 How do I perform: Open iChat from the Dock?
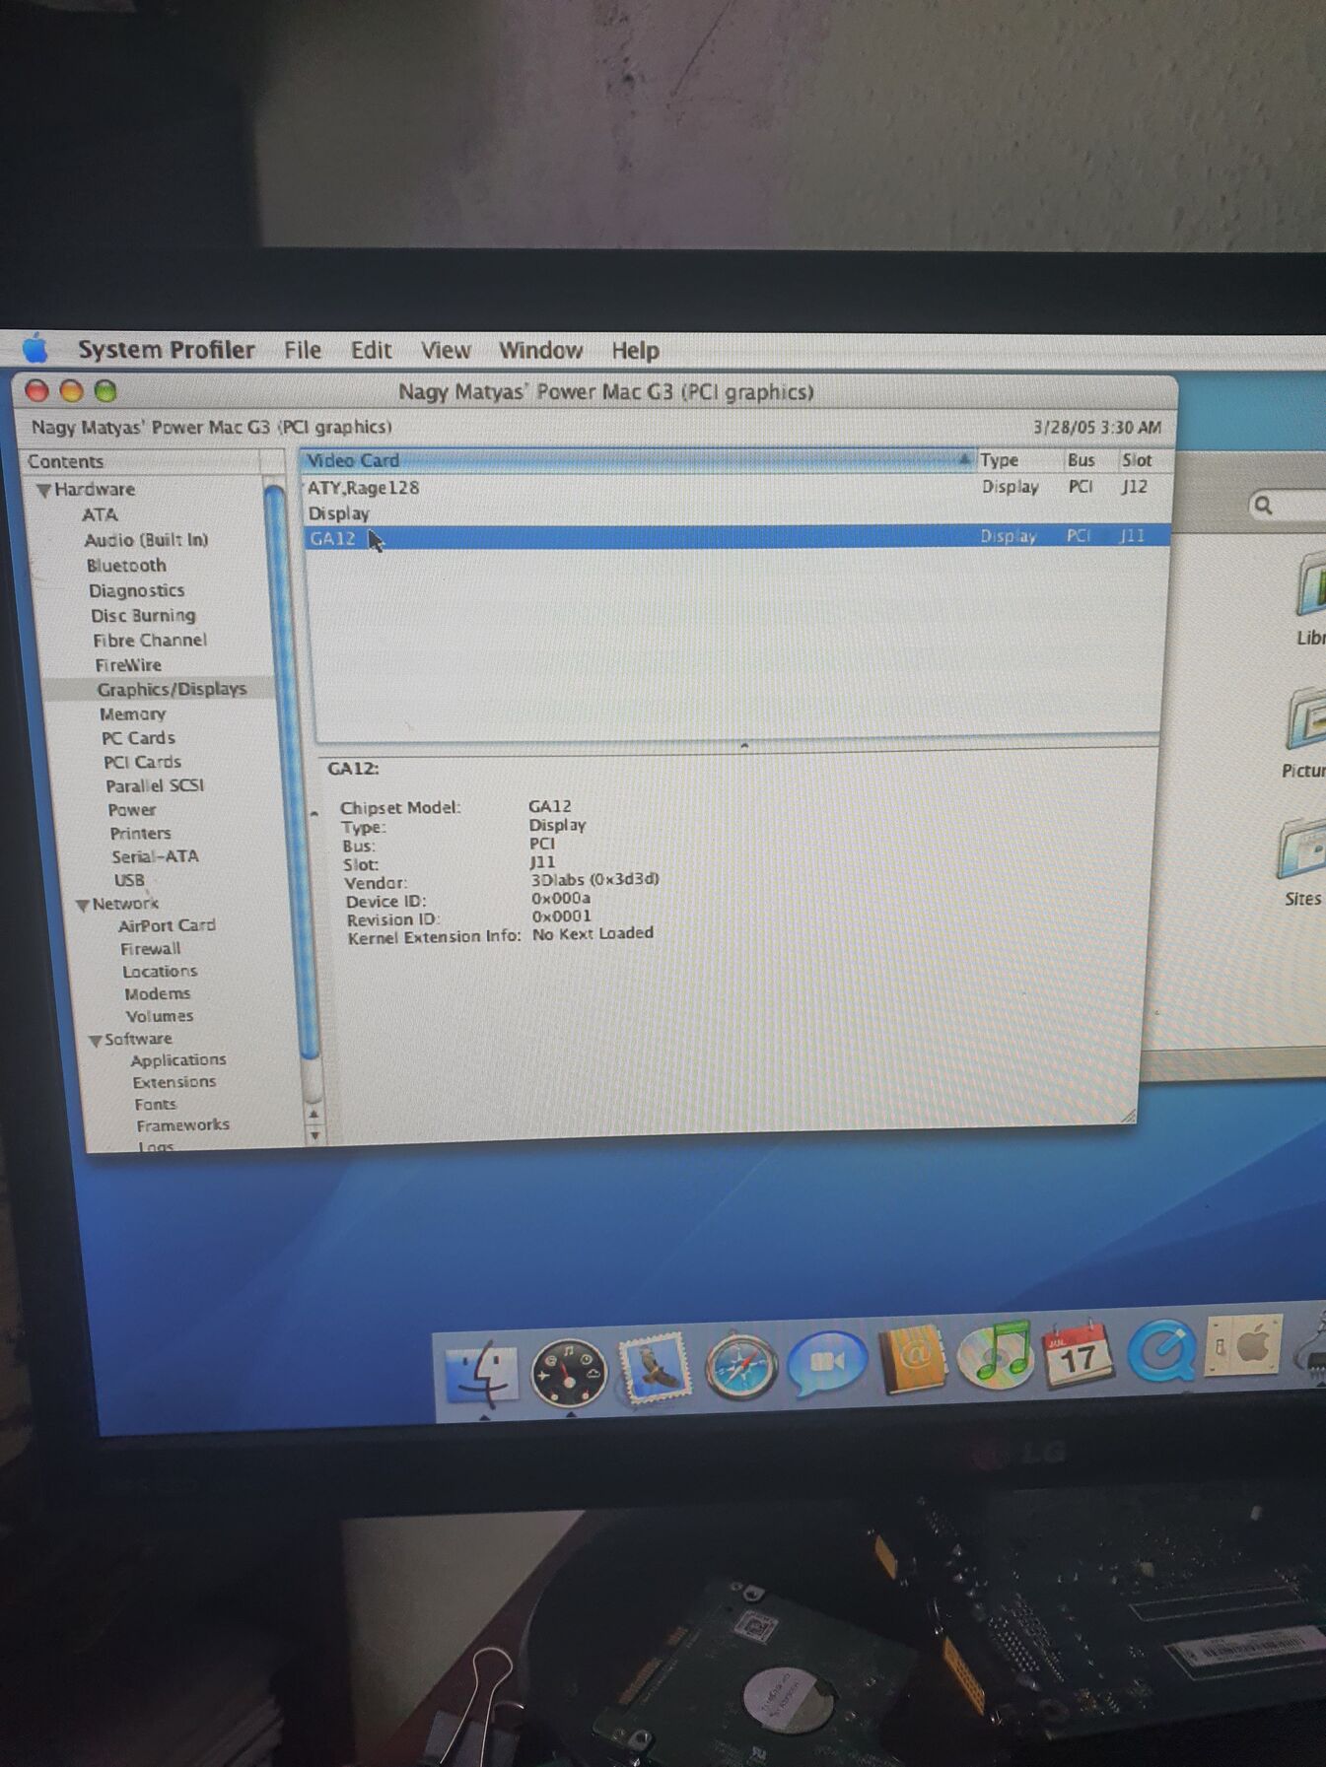827,1363
